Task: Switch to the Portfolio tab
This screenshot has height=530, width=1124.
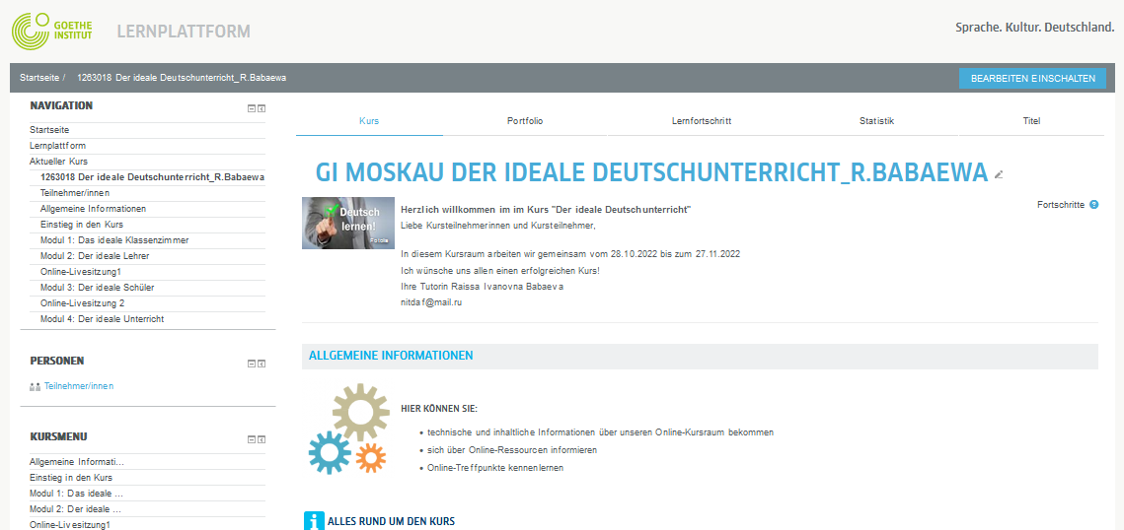Action: click(x=525, y=121)
